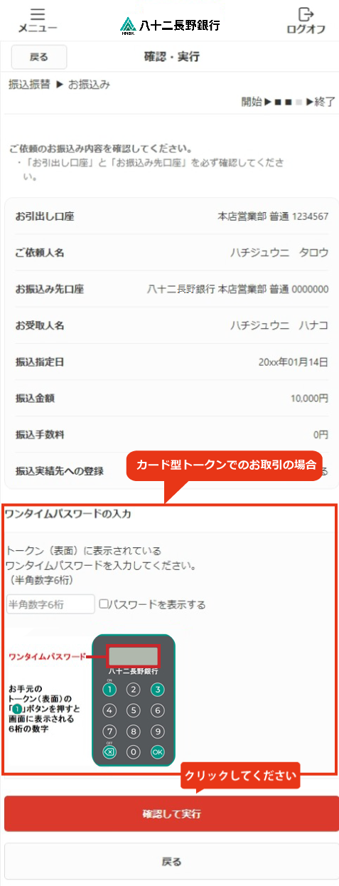The image size is (339, 886).
Task: Click the token keypad 1 button
Action: point(109,690)
